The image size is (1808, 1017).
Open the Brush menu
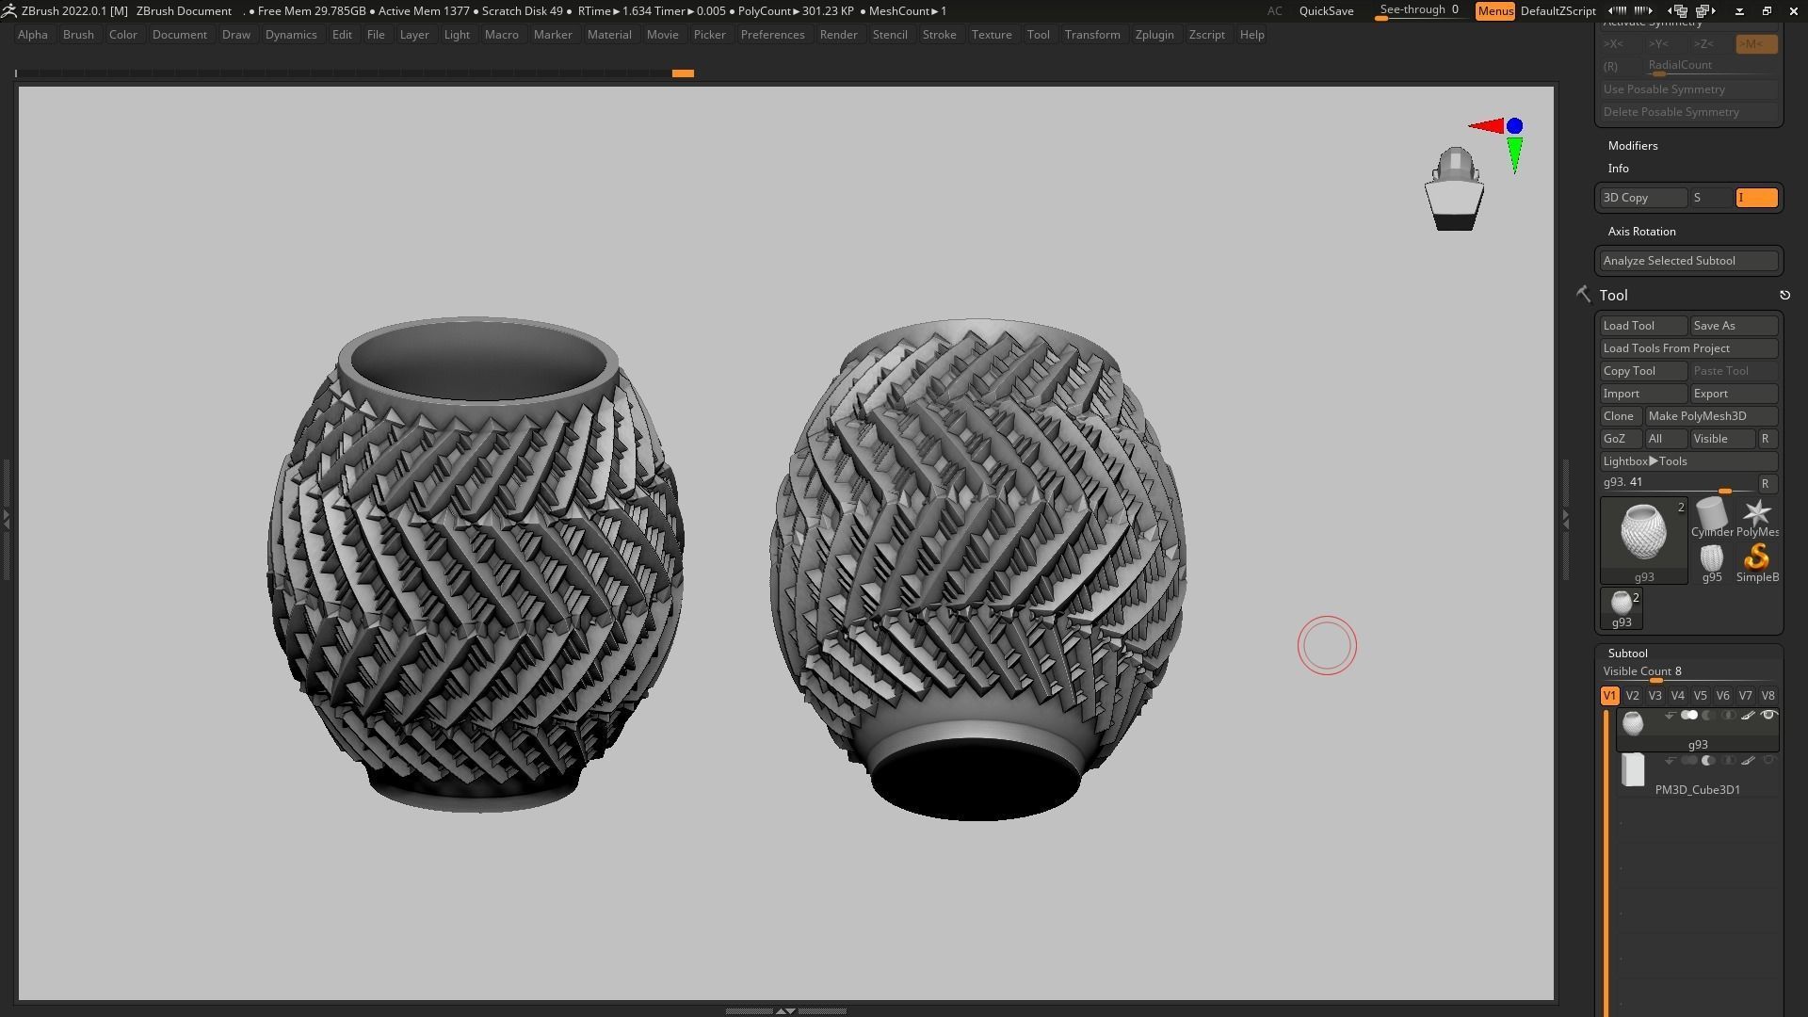tap(78, 35)
